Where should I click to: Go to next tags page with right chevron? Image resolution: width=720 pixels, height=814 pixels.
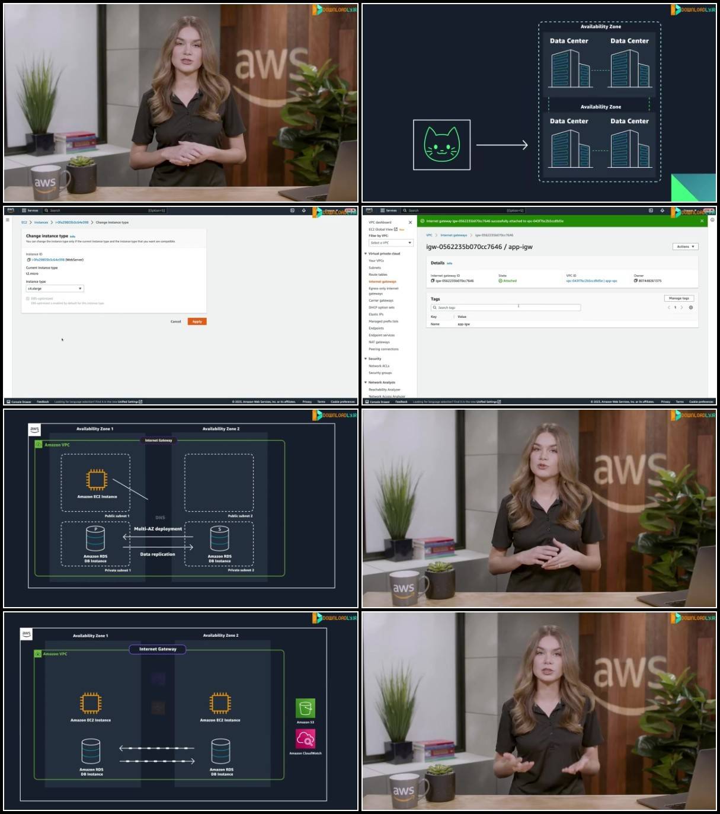(x=681, y=308)
